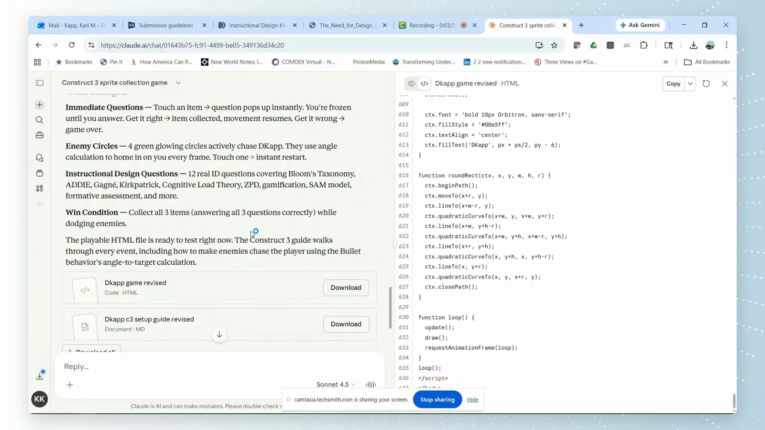Viewport: 765px width, 430px height.
Task: Copy the Dkapp game revised code
Action: [x=673, y=84]
